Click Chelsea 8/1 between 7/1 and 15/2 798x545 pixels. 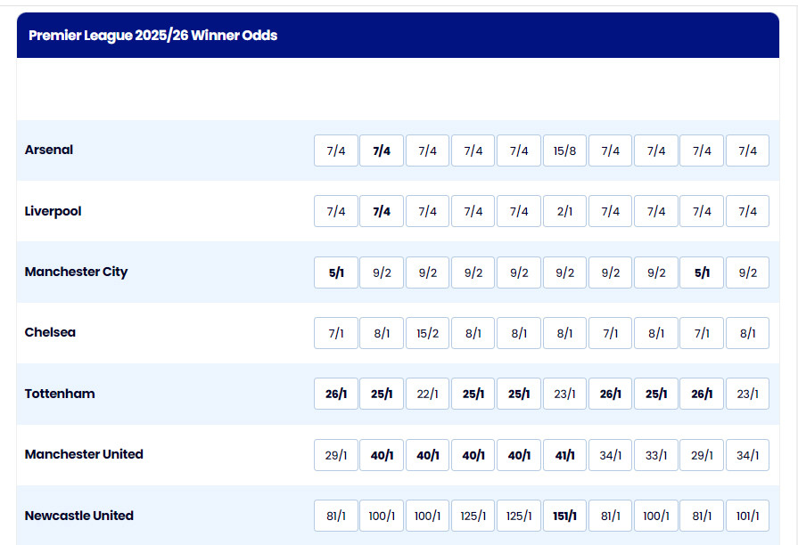click(x=382, y=333)
